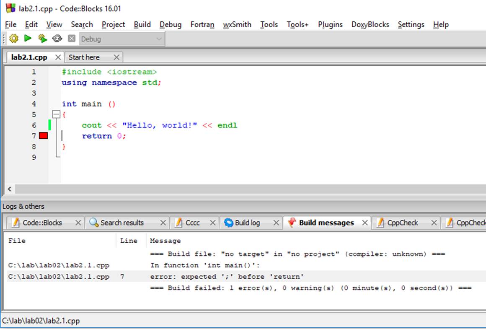Open the wxSmith menu
This screenshot has height=329, width=486.
pos(237,24)
